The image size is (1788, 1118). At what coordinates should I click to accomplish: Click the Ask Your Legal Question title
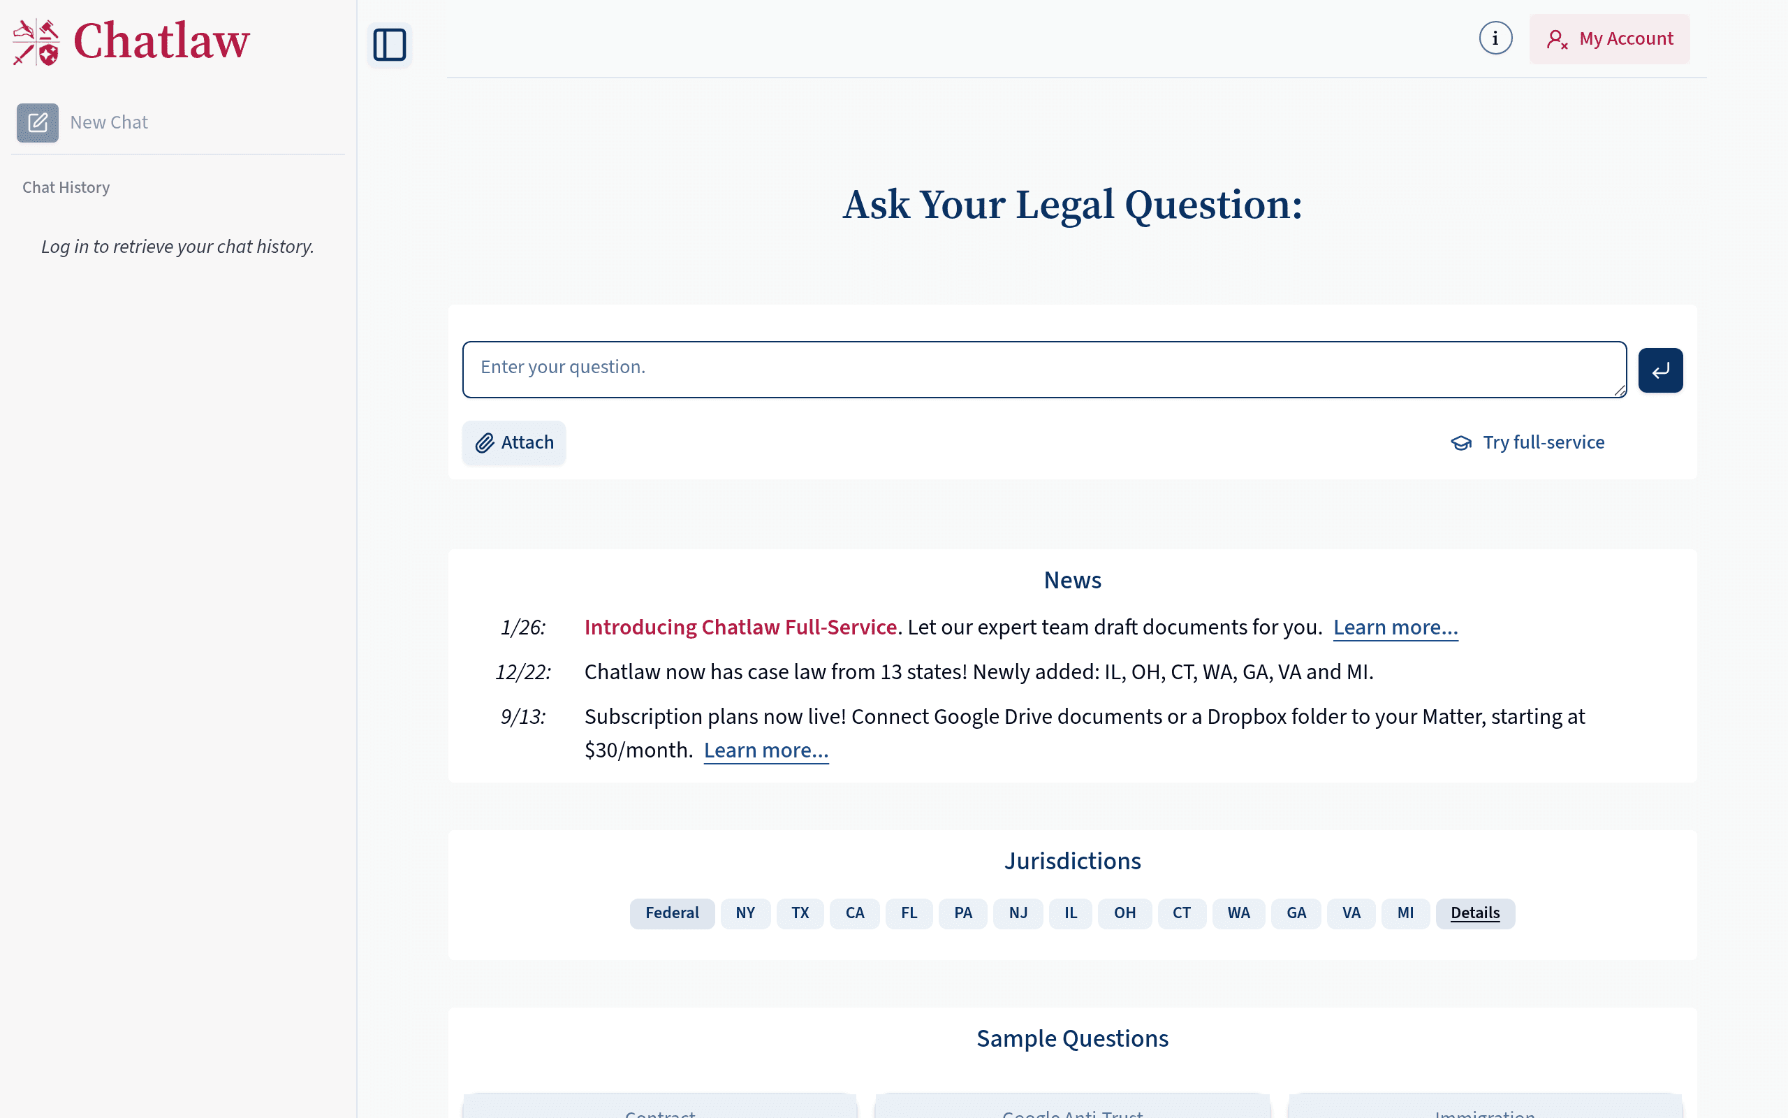(x=1072, y=205)
